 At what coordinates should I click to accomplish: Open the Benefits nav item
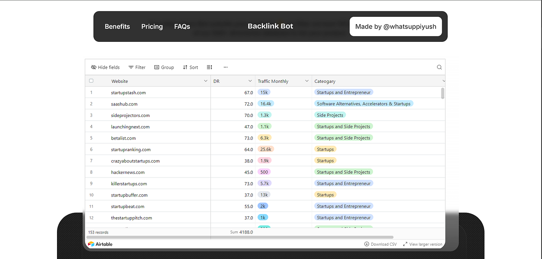click(x=117, y=26)
